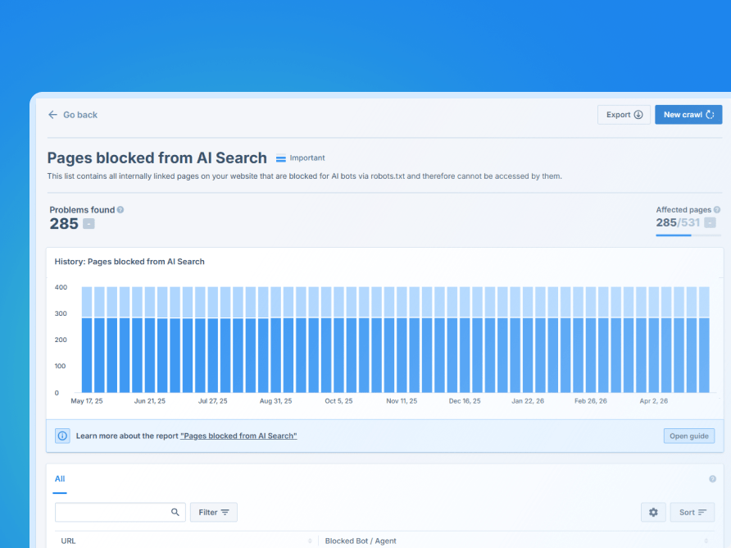Focus the URL search input field
731x548 pixels.
(120, 512)
